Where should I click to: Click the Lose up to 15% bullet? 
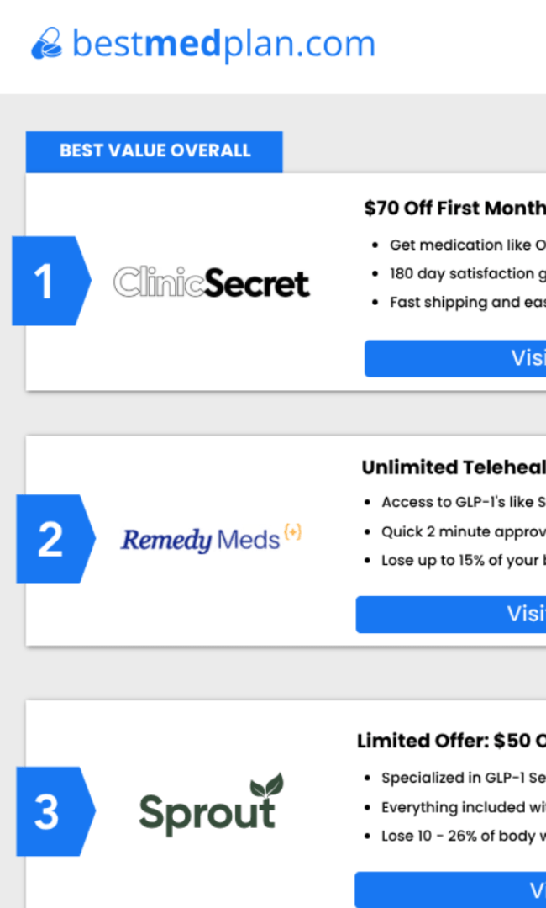[463, 560]
